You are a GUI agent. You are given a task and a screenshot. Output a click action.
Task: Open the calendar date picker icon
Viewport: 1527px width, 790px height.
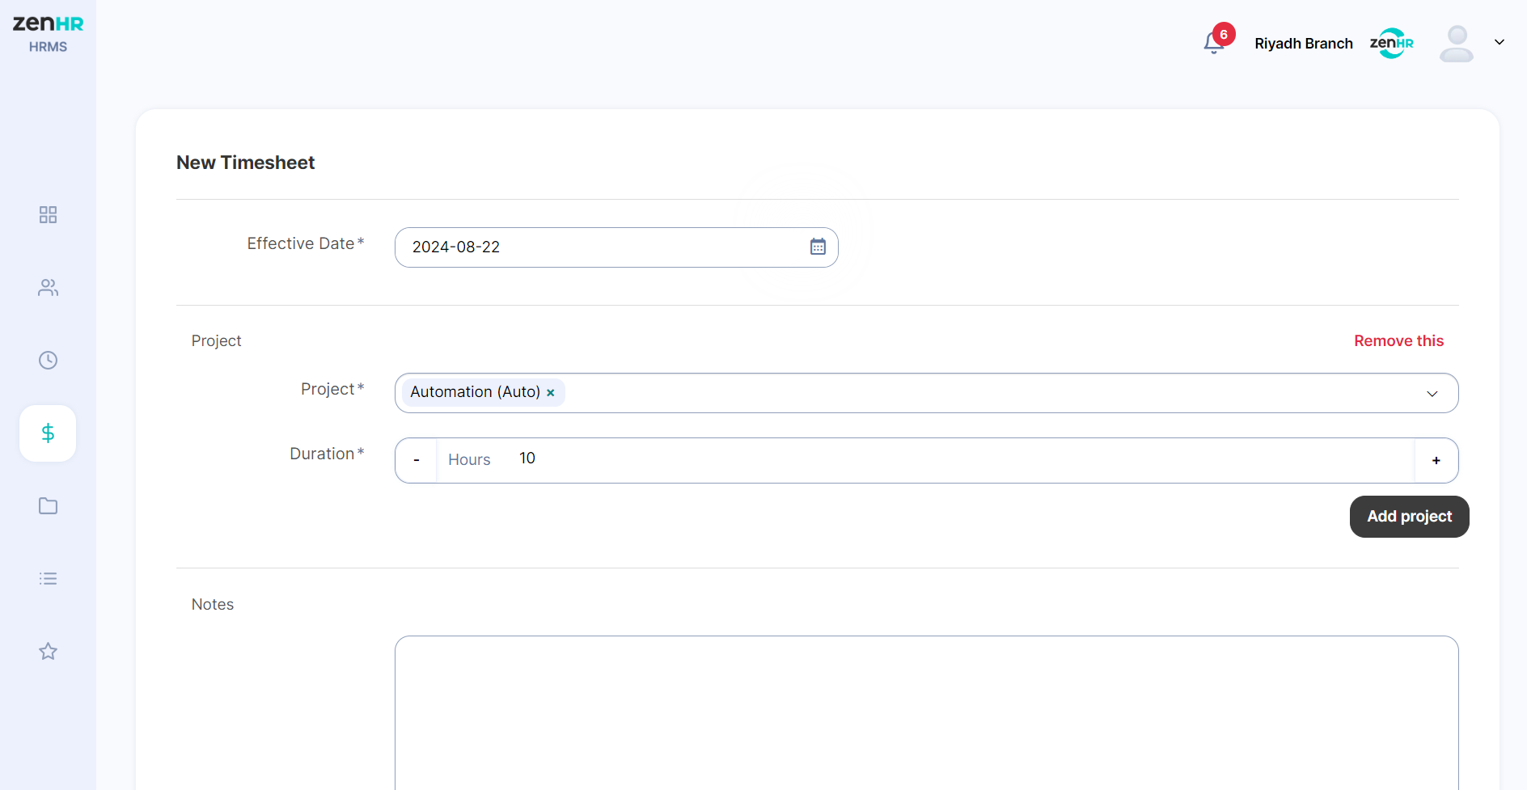pyautogui.click(x=818, y=247)
